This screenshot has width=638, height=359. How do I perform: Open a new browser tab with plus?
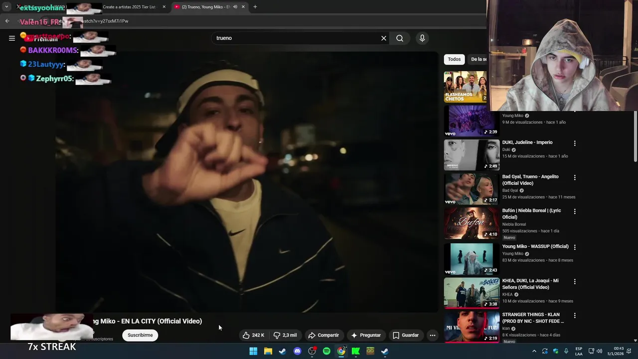pyautogui.click(x=255, y=7)
